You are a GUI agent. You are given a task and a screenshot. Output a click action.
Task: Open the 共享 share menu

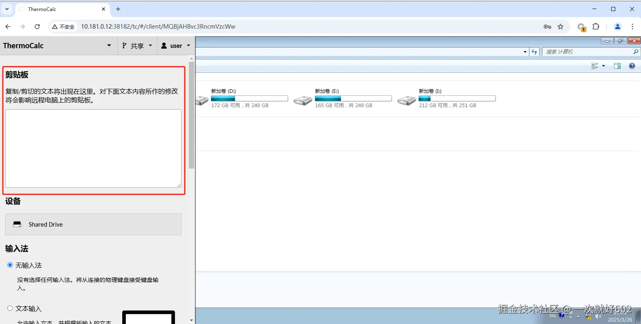[137, 45]
